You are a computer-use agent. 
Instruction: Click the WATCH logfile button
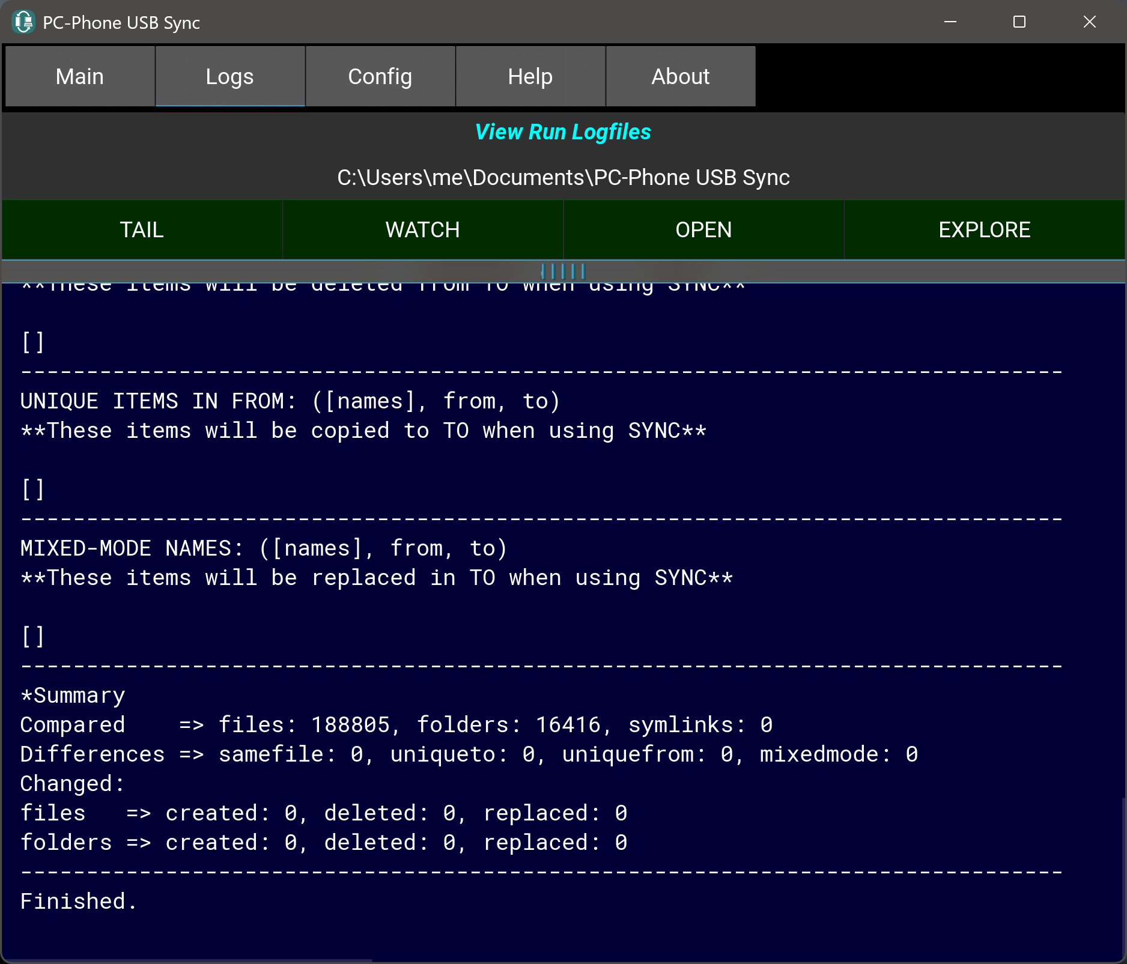point(422,230)
